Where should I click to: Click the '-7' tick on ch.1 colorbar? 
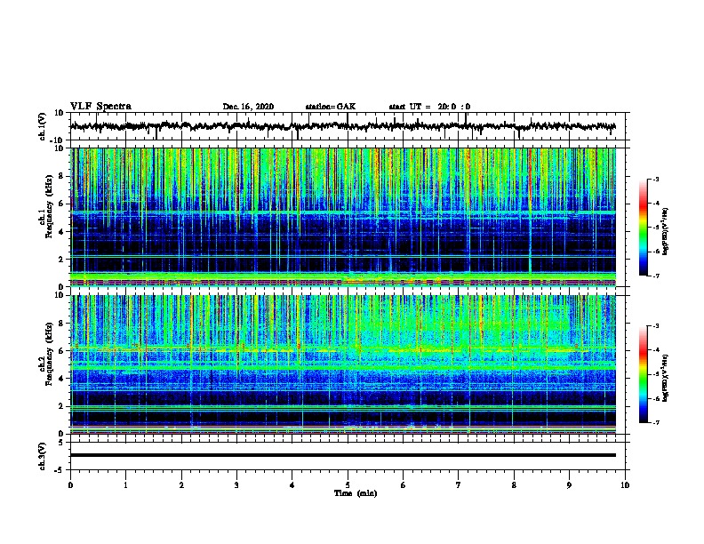point(655,276)
